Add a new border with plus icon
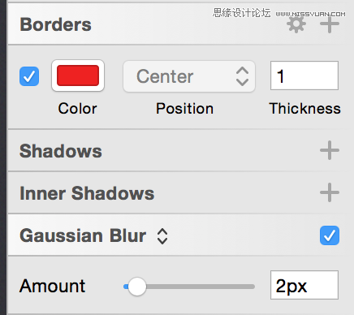Viewport: 354px width, 315px height. (330, 24)
